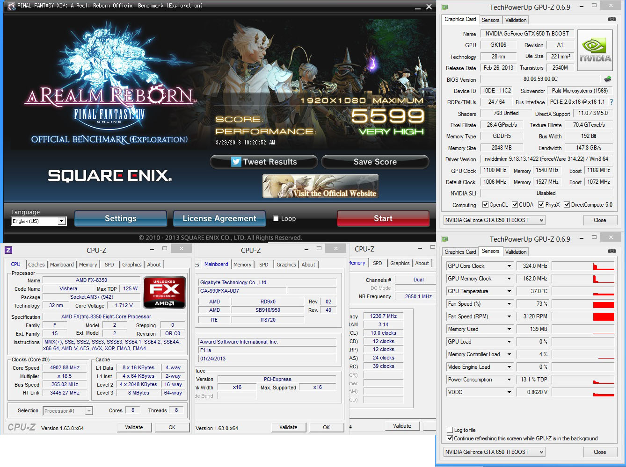
Task: Click the GPU-Z title icon in lower Sensors window
Action: pos(445,239)
